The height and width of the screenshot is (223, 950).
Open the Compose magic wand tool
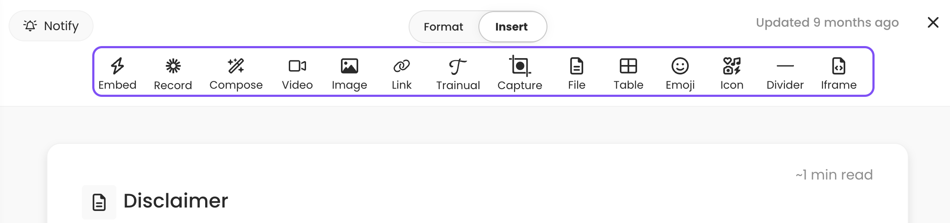[x=236, y=73]
